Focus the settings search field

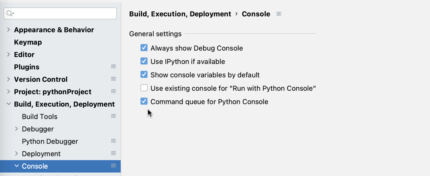(x=64, y=13)
